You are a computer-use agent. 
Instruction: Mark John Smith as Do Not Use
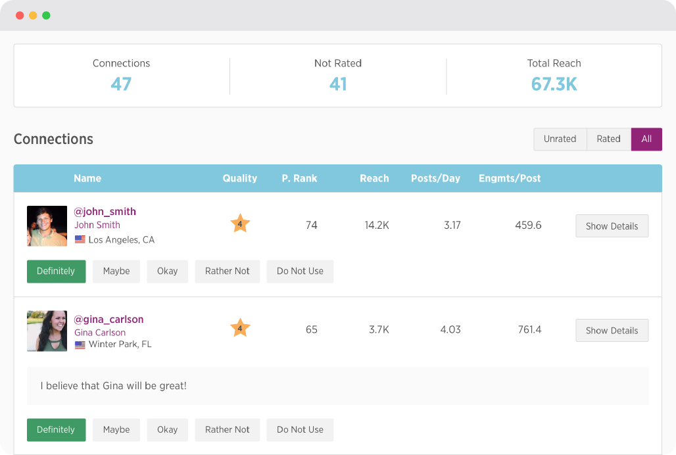coord(300,272)
